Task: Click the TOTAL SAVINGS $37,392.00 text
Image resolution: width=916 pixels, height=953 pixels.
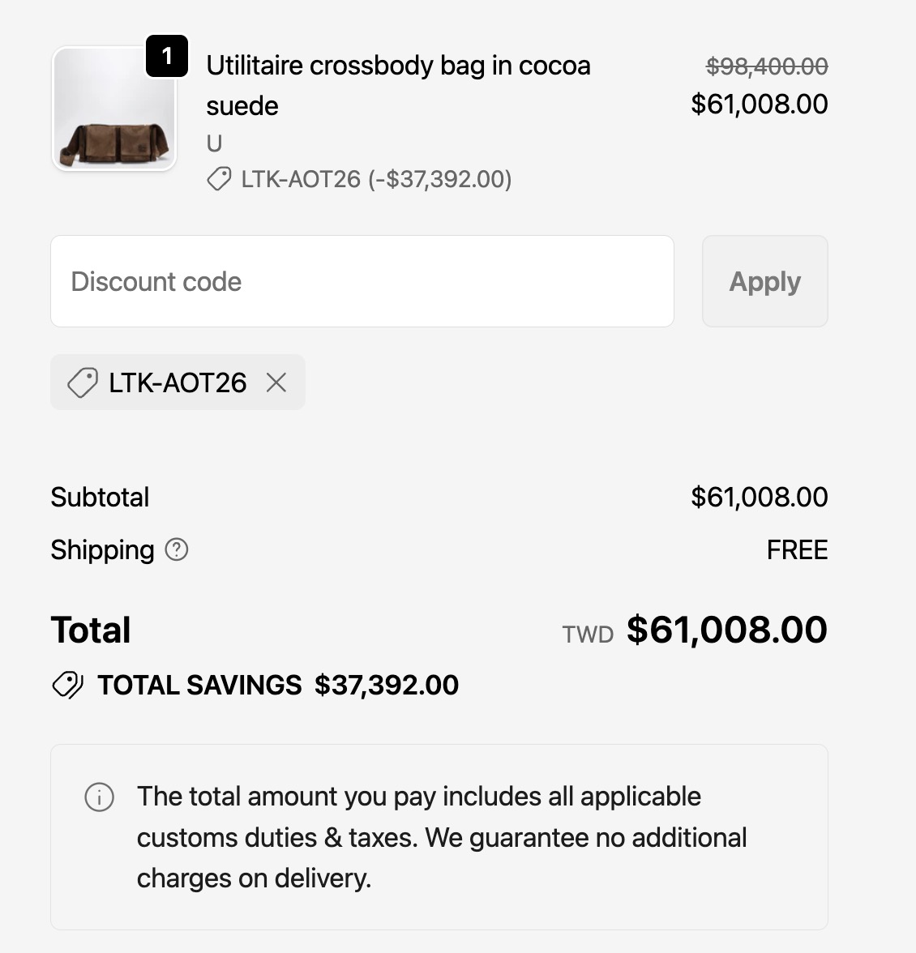Action: 278,685
